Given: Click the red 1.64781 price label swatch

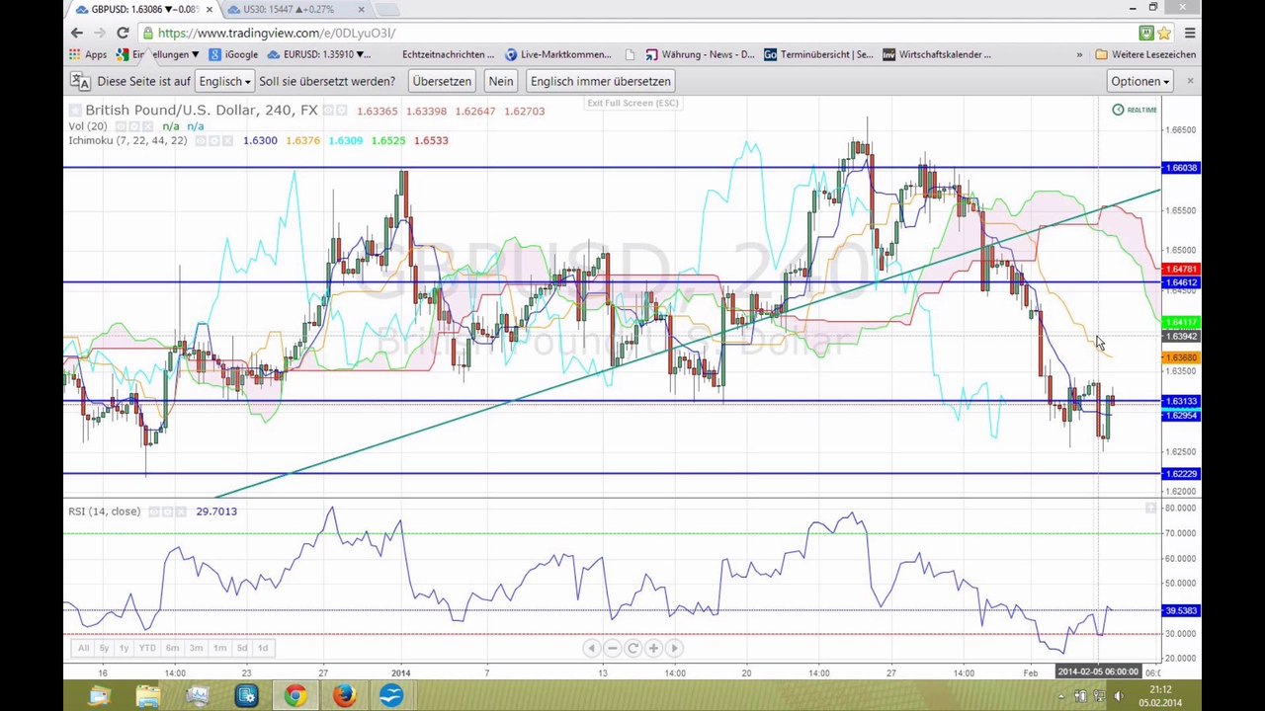Looking at the screenshot, I should 1182,270.
